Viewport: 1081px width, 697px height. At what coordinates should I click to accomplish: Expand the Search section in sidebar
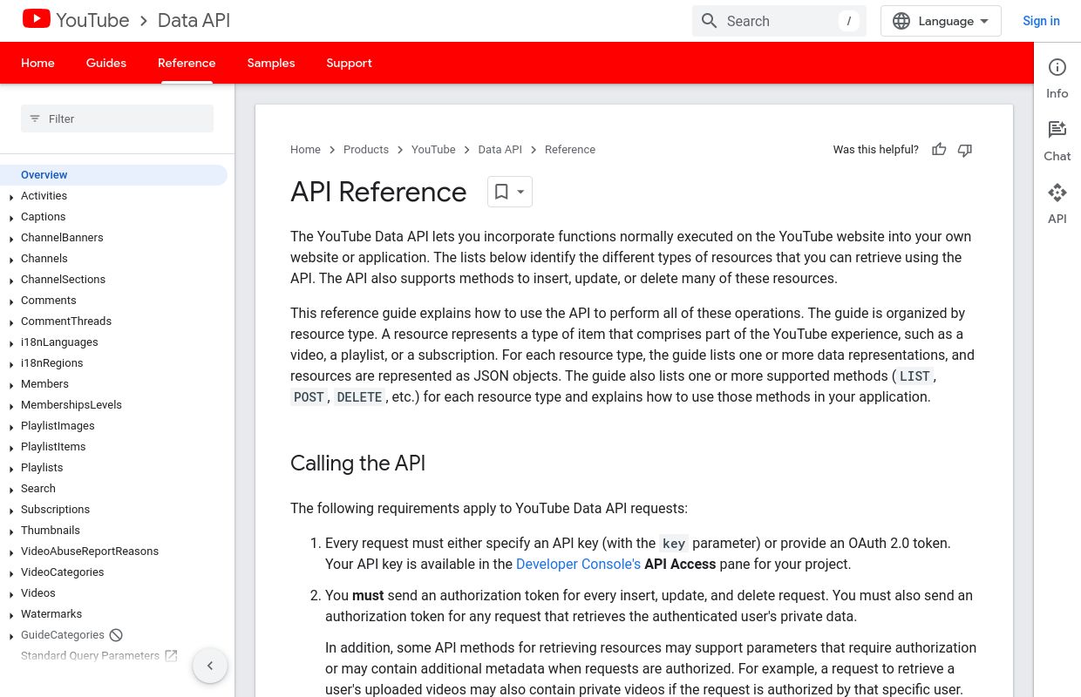(x=11, y=490)
